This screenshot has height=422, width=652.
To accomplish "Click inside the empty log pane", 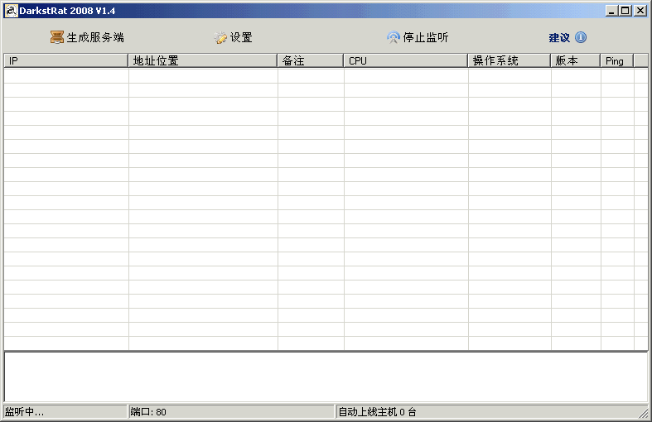I will point(326,376).
